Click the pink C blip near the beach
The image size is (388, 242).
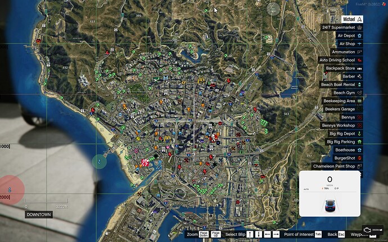(136, 150)
